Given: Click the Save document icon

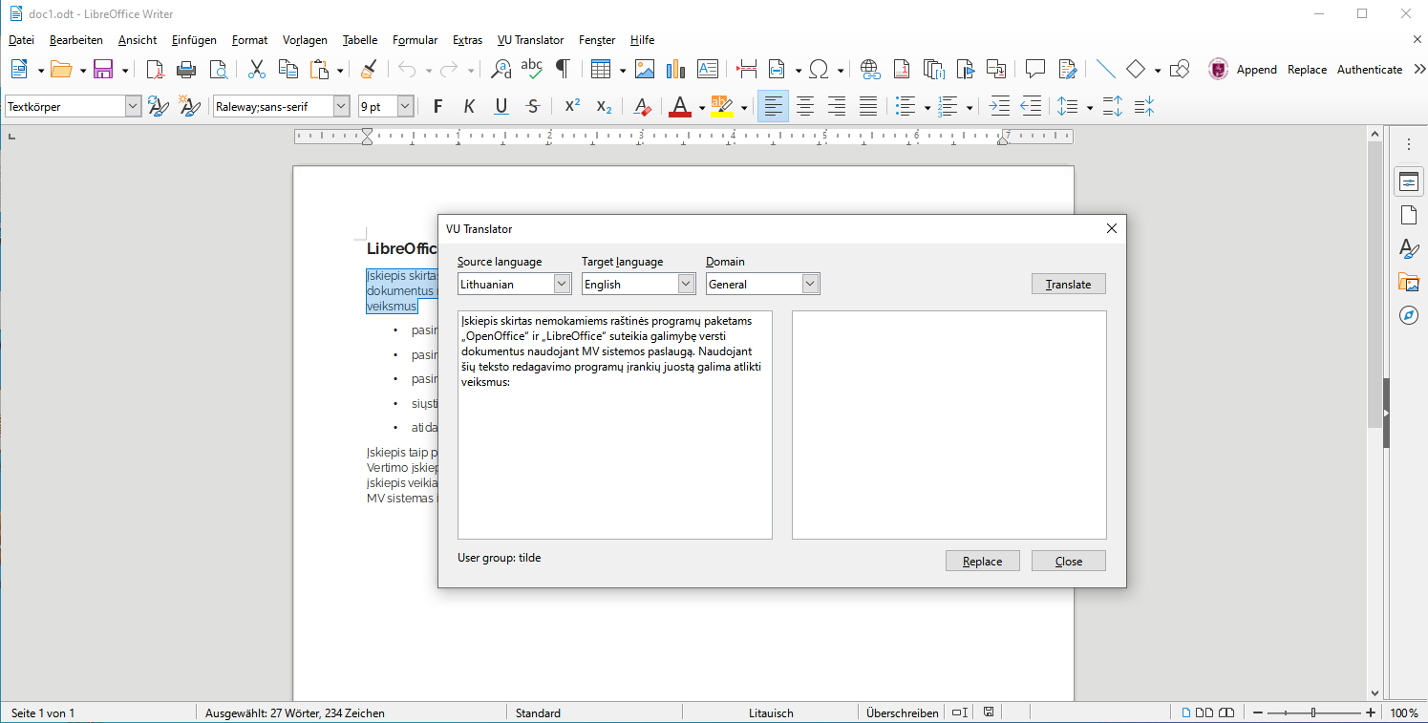Looking at the screenshot, I should pyautogui.click(x=103, y=69).
